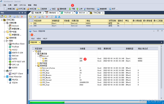Click the 关闭工程 toolbar button
This screenshot has height=104, width=164.
coord(32,9)
